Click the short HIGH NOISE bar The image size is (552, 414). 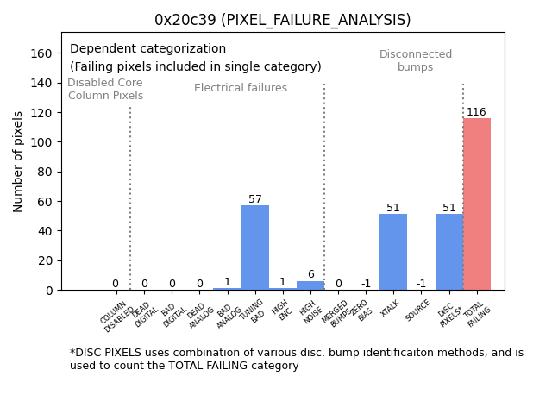coord(310,285)
